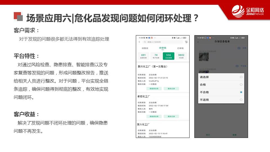Viewport: 270px width, 152px height.
Task: Click the 11:39 clock in left phone
Action: (x=141, y=38)
